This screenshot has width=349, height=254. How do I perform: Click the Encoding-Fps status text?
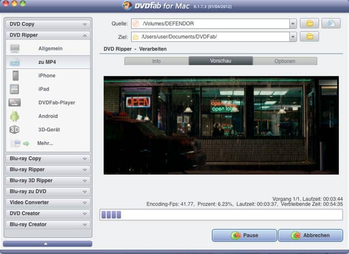tap(245, 204)
